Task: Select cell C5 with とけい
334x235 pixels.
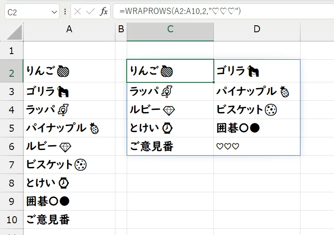Action: click(170, 128)
